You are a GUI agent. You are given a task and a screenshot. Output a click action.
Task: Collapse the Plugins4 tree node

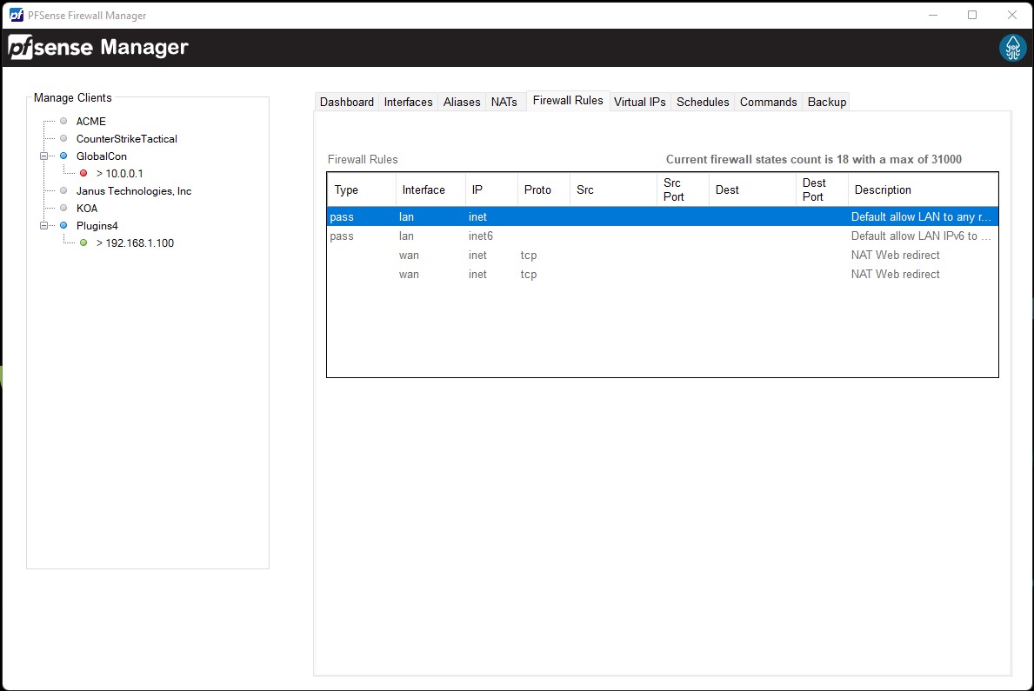click(43, 226)
